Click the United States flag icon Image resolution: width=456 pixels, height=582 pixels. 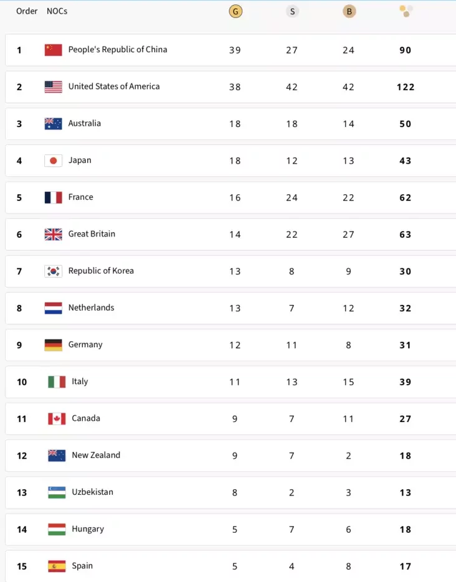pyautogui.click(x=54, y=87)
